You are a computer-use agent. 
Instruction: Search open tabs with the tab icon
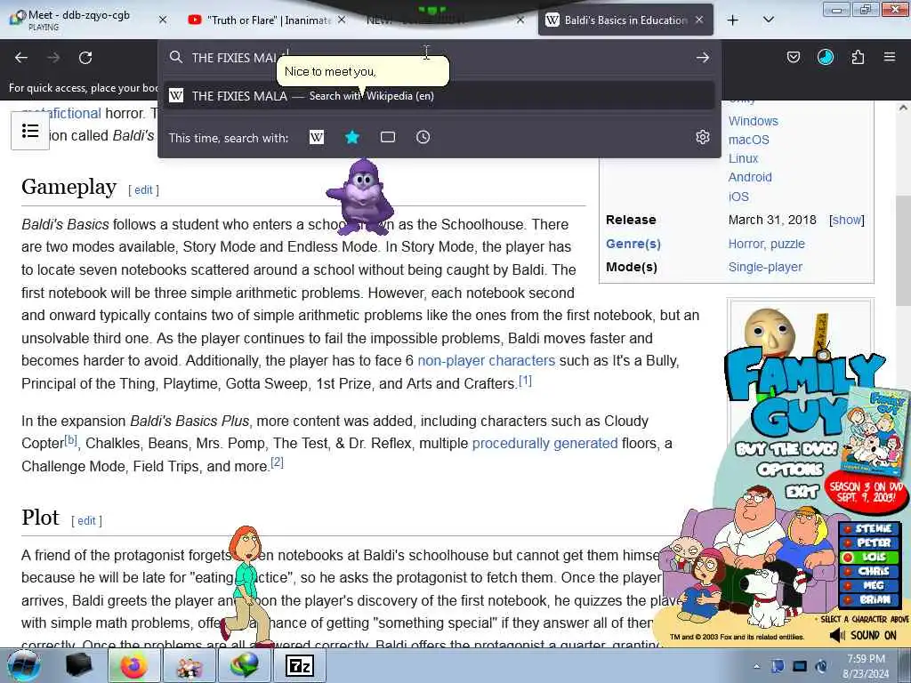(x=388, y=137)
